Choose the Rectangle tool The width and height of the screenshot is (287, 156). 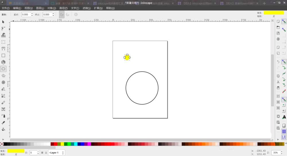point(3,56)
